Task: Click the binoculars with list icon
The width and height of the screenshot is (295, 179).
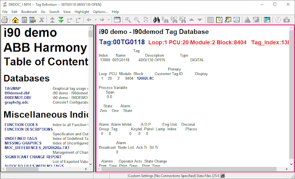Action: [x=165, y=20]
